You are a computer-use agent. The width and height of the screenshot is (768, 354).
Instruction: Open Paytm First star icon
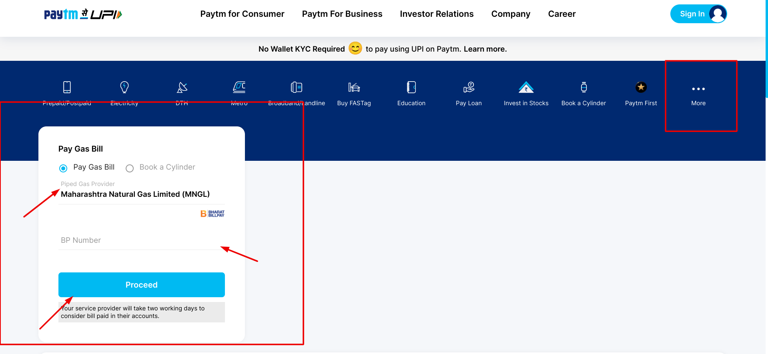tap(641, 87)
